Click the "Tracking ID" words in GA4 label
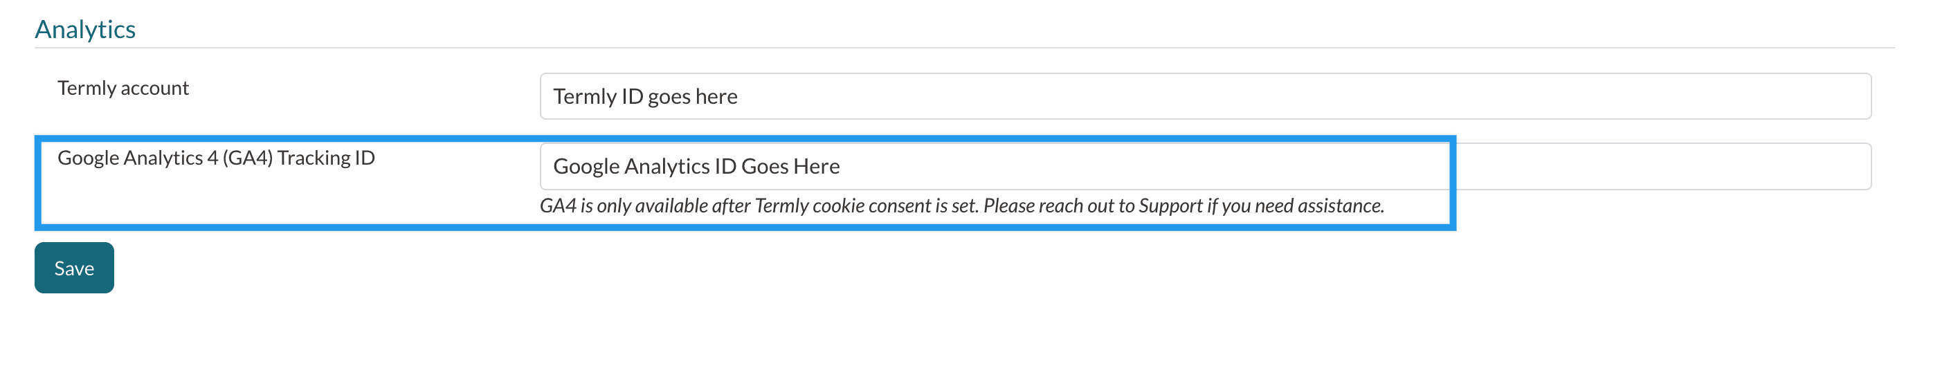The image size is (1949, 375). coord(325,157)
